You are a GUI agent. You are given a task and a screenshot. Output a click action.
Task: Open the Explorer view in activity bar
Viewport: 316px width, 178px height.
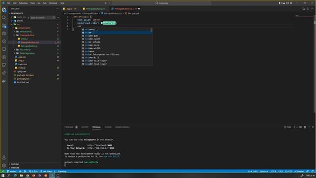4,10
